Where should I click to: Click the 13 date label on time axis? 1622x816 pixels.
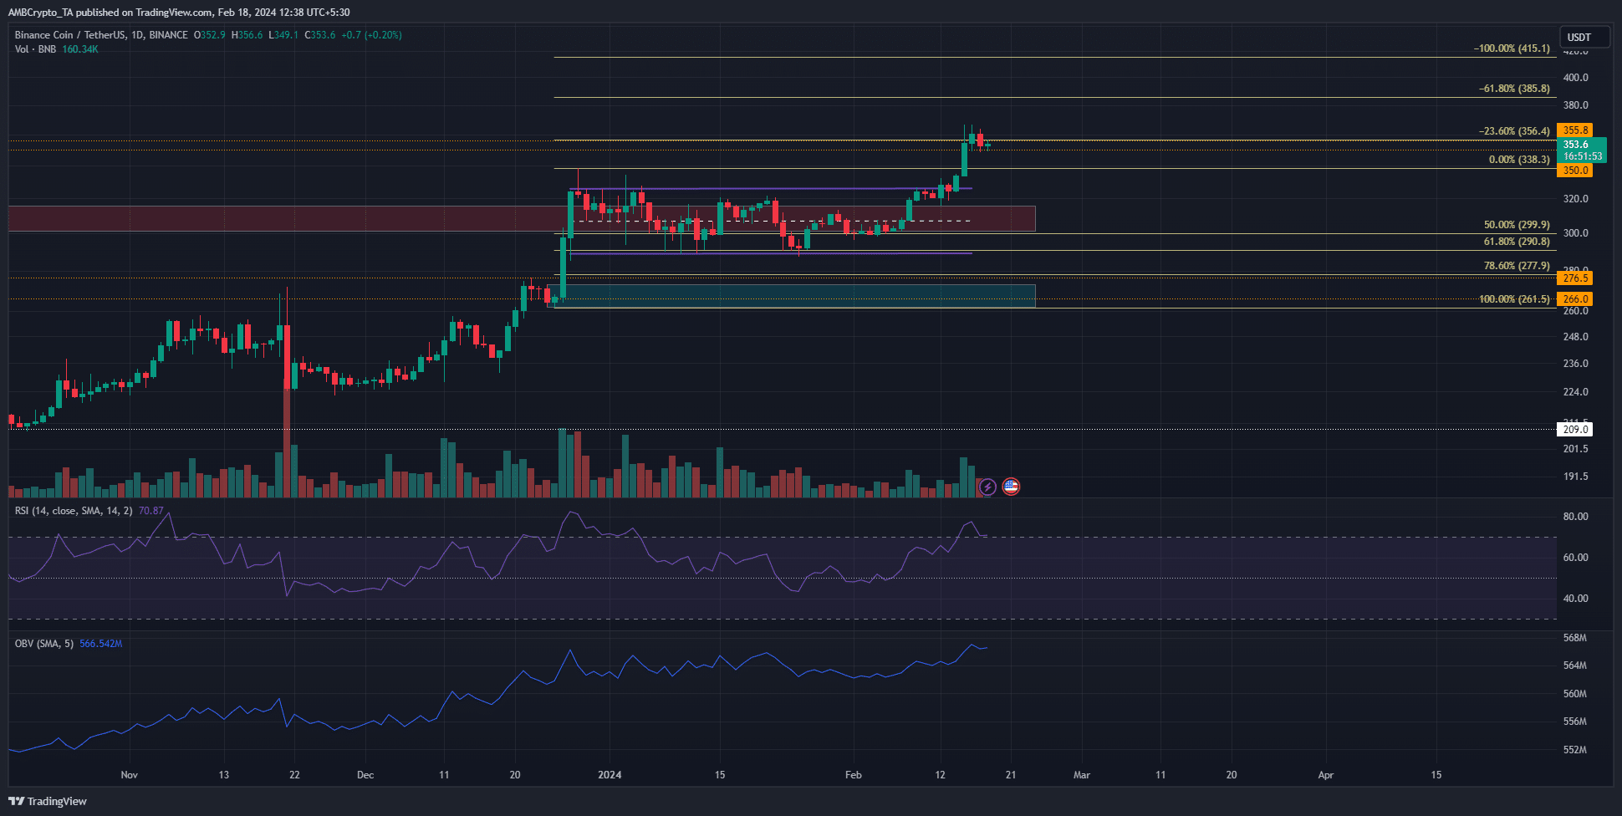pyautogui.click(x=223, y=775)
